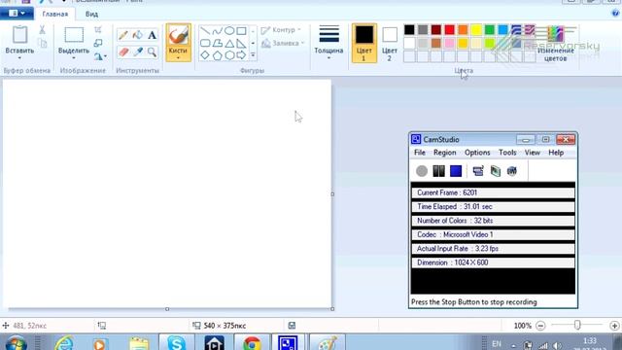622x350 pixels.
Task: Open Internet Explorer from the taskbar
Action: [x=64, y=343]
